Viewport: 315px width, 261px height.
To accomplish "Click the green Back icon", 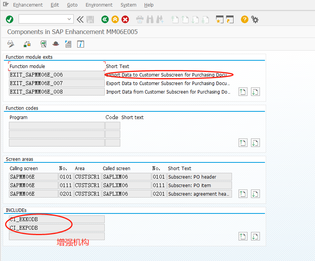I will click(x=105, y=19).
